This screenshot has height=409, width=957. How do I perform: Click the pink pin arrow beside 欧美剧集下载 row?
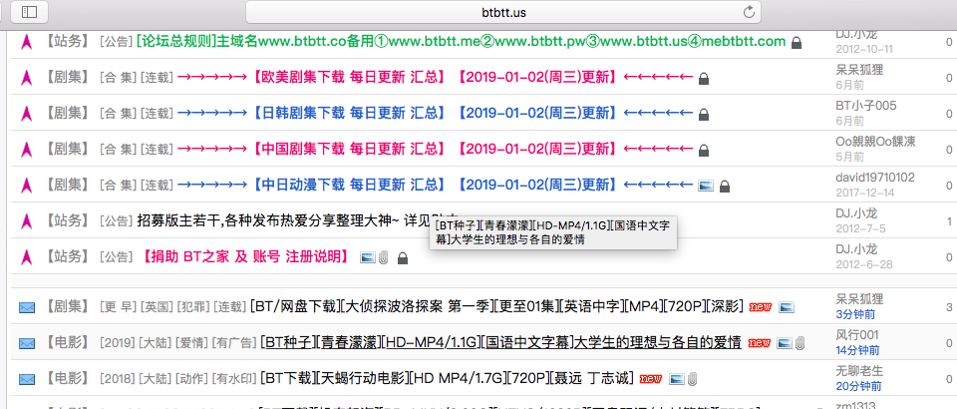pos(27,78)
